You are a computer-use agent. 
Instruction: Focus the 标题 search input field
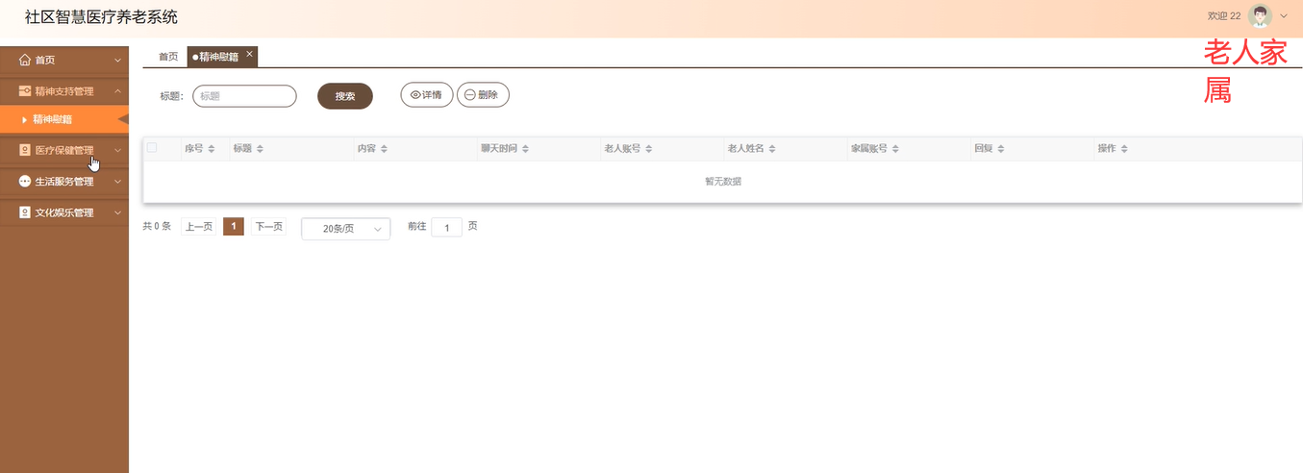click(244, 96)
